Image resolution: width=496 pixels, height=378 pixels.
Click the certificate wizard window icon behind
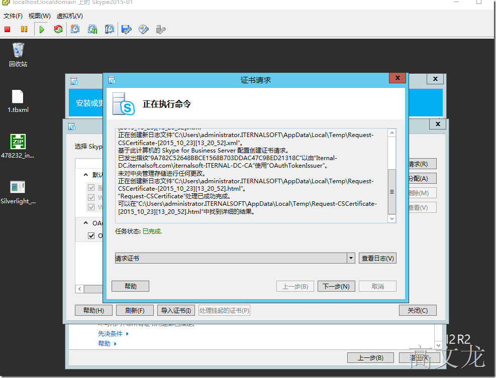tap(72, 127)
